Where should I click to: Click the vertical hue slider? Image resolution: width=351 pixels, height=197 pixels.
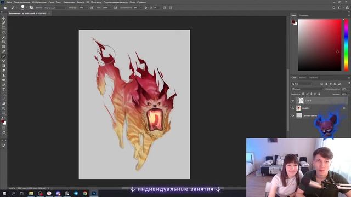[x=346, y=45]
